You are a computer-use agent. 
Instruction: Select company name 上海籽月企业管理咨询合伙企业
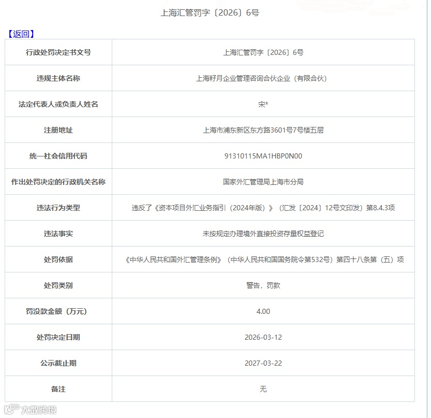(x=243, y=78)
